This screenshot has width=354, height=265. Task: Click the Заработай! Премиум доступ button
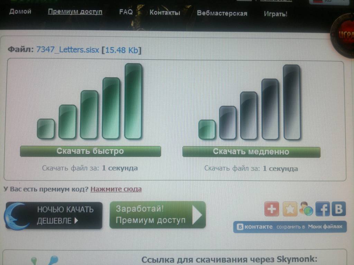[158, 215]
